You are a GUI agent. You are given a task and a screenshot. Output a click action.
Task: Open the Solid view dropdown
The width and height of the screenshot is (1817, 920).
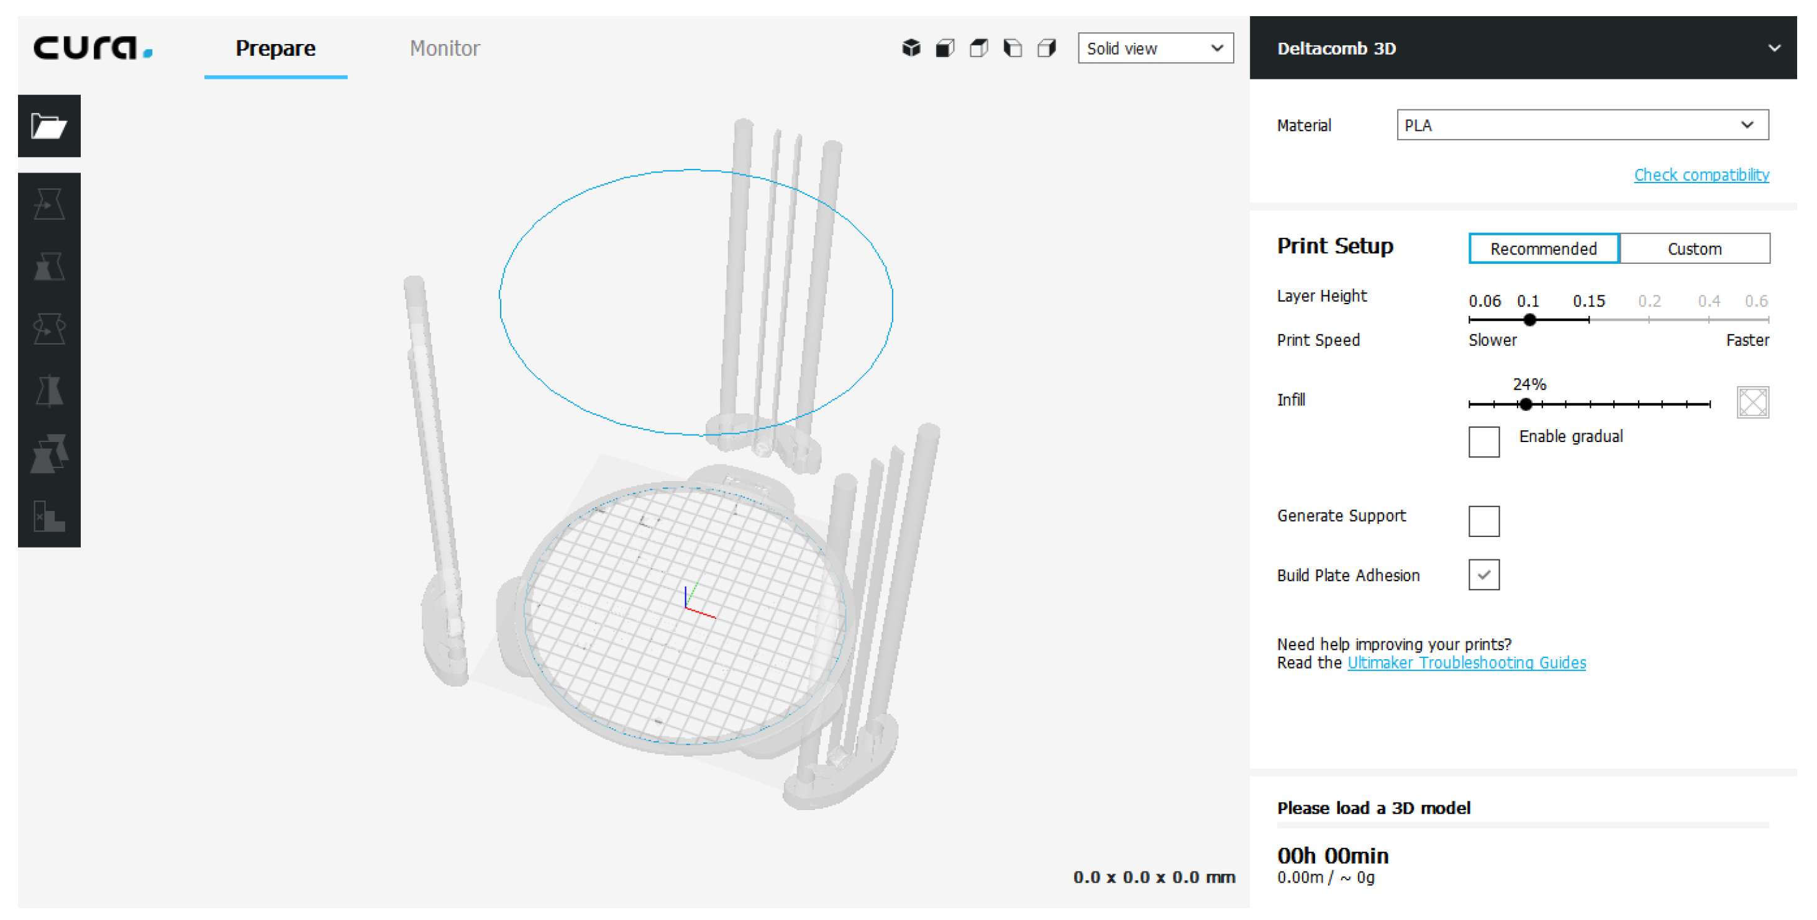pos(1155,48)
